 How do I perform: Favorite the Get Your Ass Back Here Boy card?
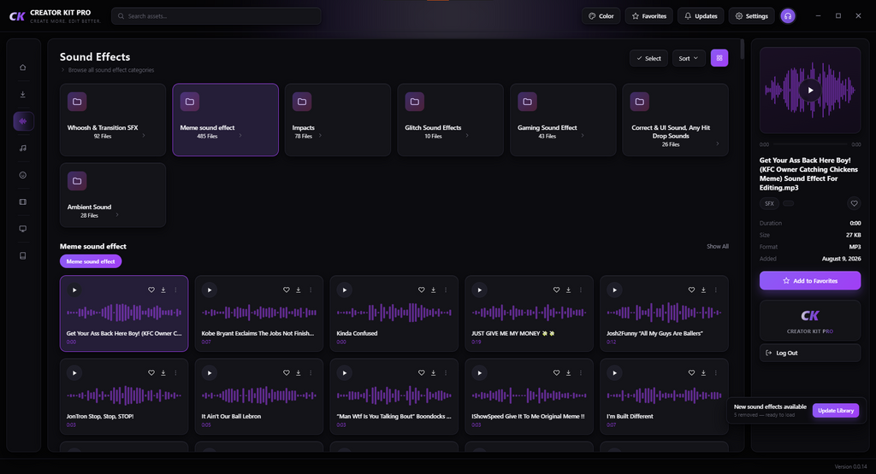pos(151,290)
